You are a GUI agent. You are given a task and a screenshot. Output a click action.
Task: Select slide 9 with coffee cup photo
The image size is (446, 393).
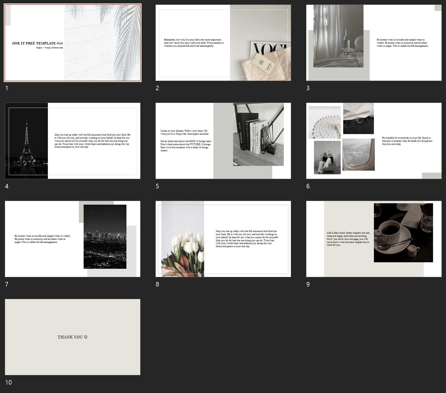[374, 239]
